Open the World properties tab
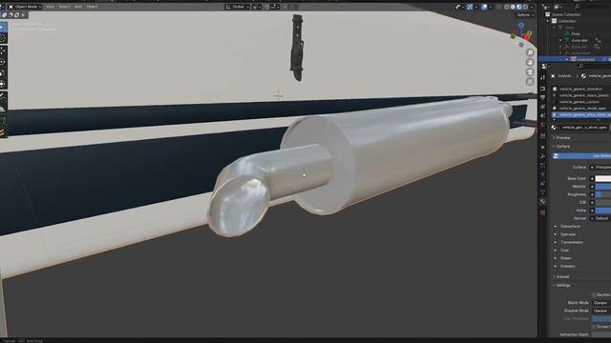The width and height of the screenshot is (611, 343). pyautogui.click(x=543, y=125)
